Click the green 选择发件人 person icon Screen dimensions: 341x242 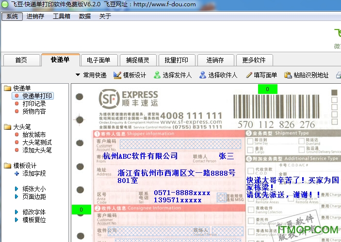point(157,75)
